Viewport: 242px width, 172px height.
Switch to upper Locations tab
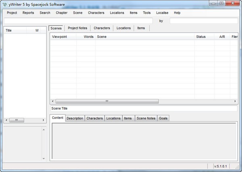(124, 28)
